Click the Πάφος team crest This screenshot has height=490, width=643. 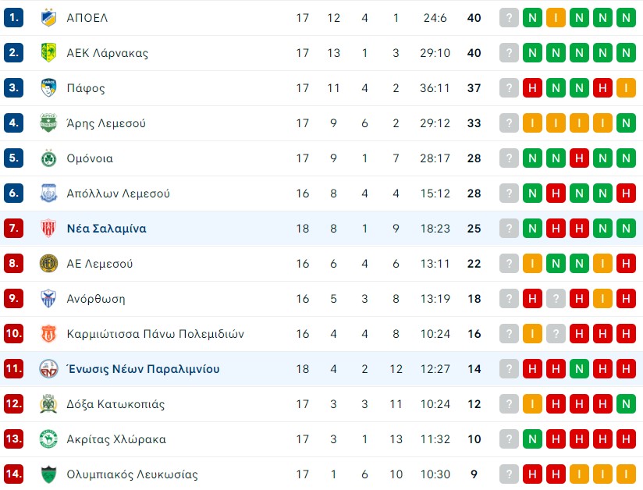click(48, 88)
